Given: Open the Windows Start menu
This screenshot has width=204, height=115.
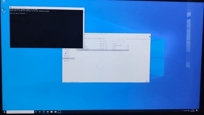Looking at the screenshot, I should pos(4,112).
